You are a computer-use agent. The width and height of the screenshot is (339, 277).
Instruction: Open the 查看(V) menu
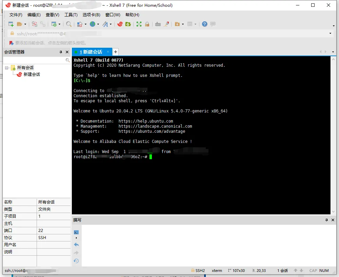[x=52, y=15]
